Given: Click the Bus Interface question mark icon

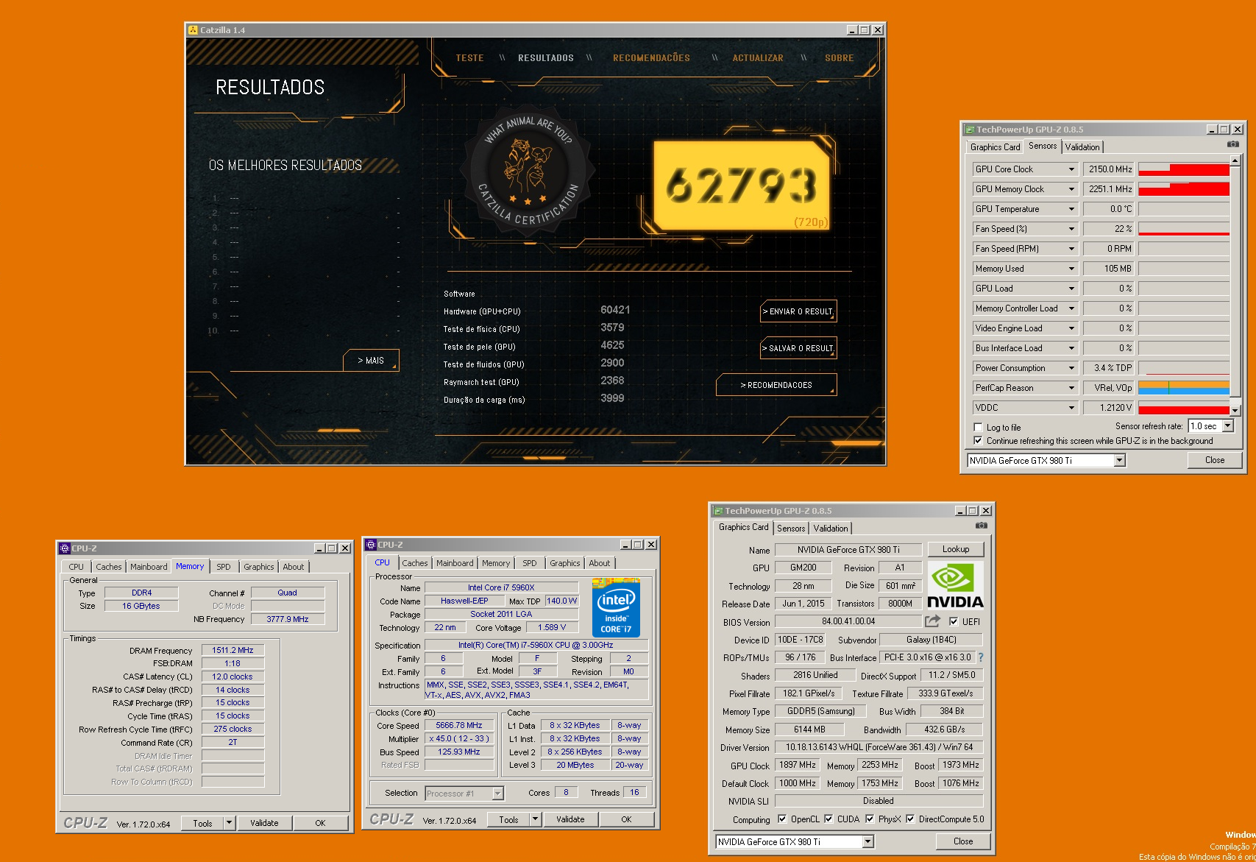Looking at the screenshot, I should [x=980, y=657].
